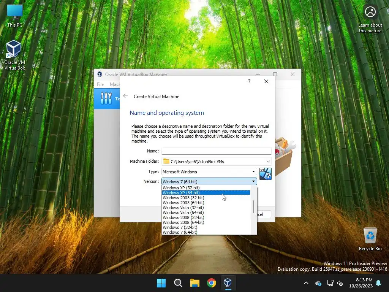The width and height of the screenshot is (389, 292).
Task: Show hidden system tray icons
Action: 306,283
